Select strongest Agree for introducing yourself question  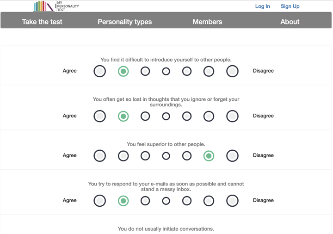pos(99,71)
